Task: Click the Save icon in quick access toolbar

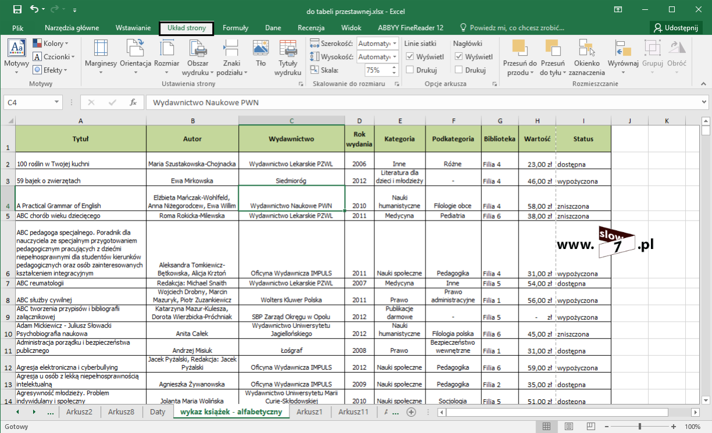Action: click(x=17, y=10)
